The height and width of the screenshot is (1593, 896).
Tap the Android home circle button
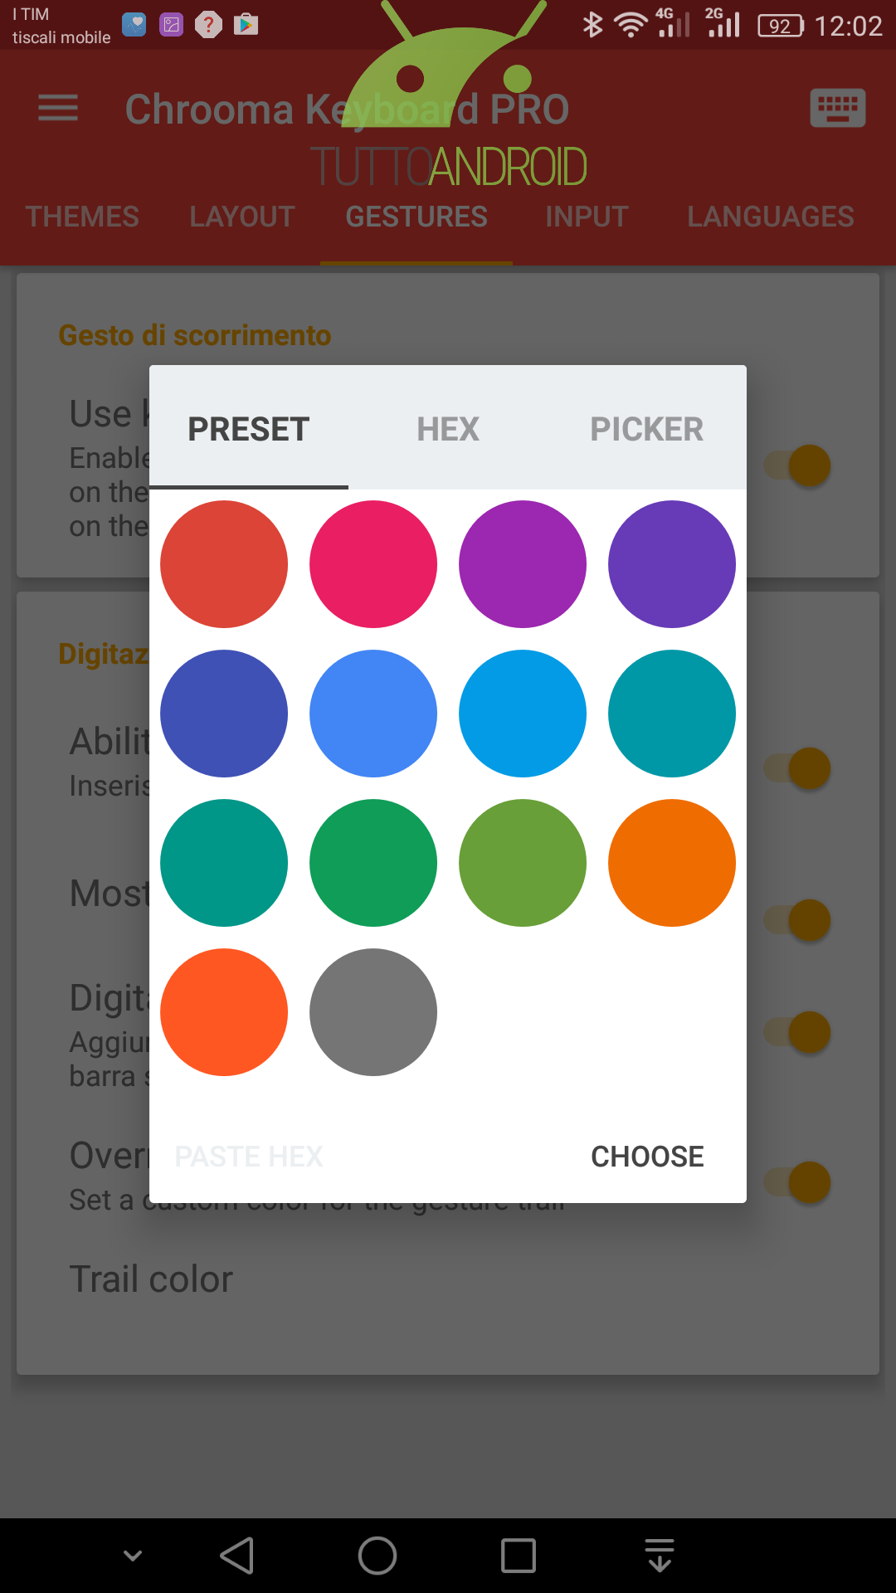click(377, 1556)
